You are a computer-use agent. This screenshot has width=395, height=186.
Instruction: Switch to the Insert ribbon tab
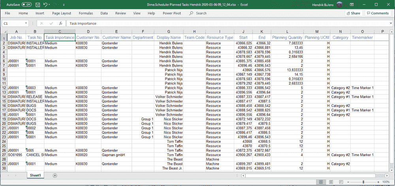click(x=40, y=13)
